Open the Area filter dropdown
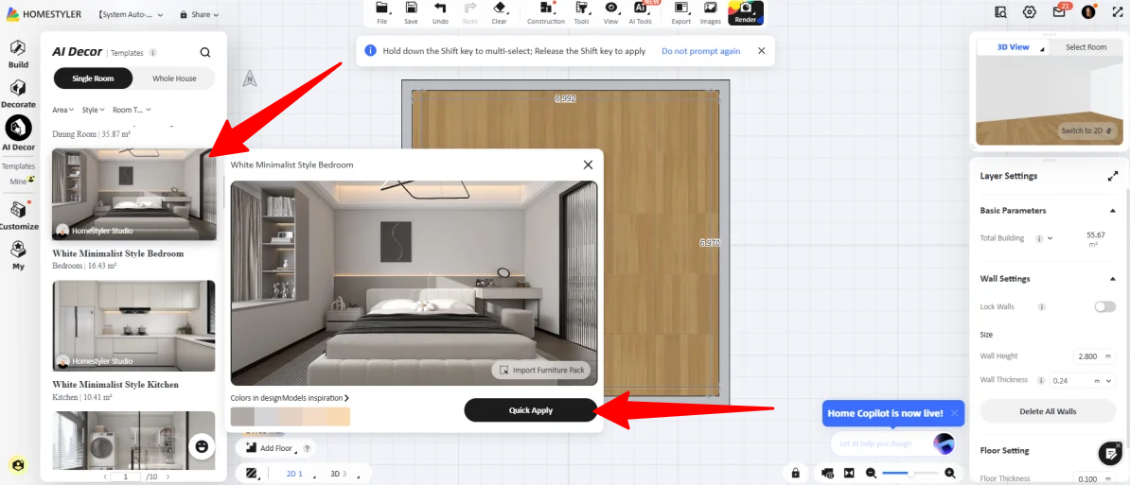 pos(62,110)
